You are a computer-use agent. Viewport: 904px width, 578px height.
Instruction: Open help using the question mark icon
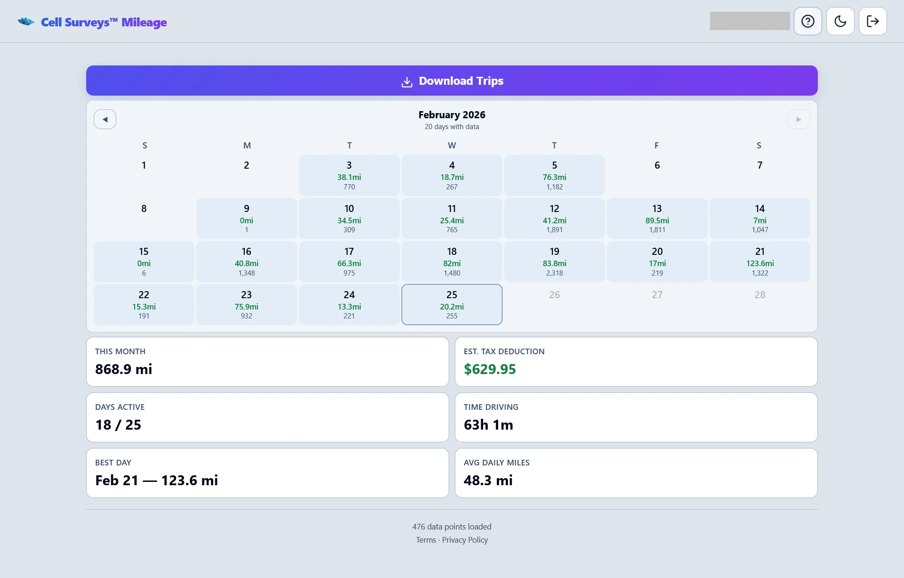click(808, 21)
